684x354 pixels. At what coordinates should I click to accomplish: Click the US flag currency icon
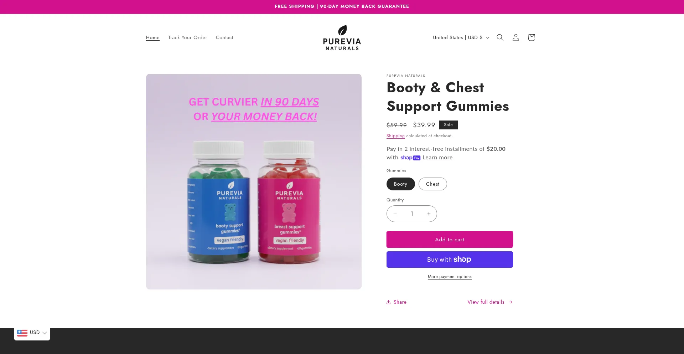point(22,333)
